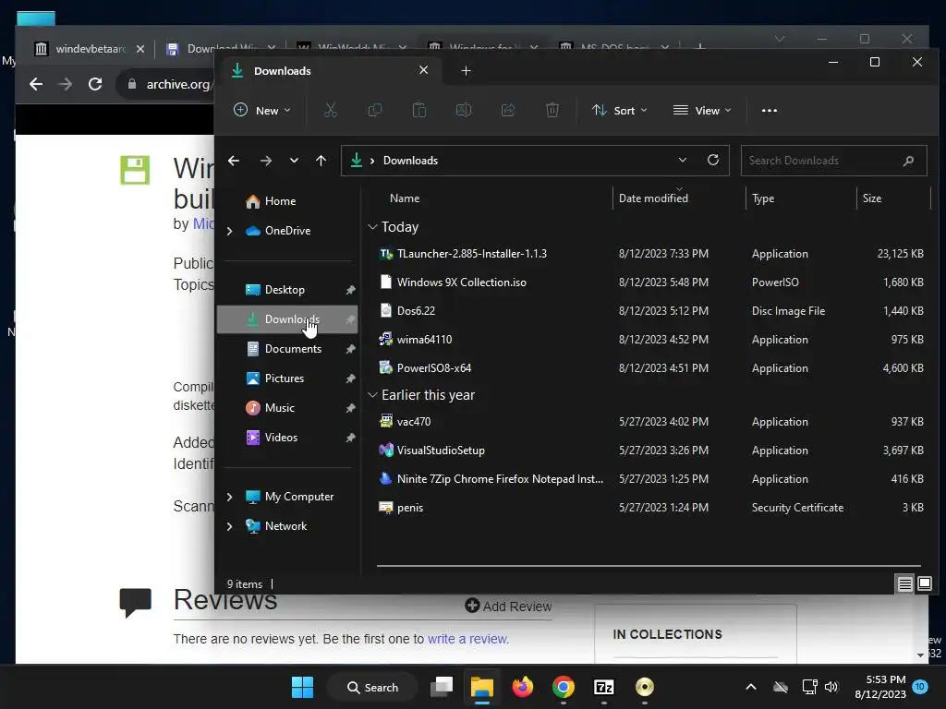Select TLauncher-2.885-Installer-1.1.3 file
946x709 pixels.
coord(650,254)
